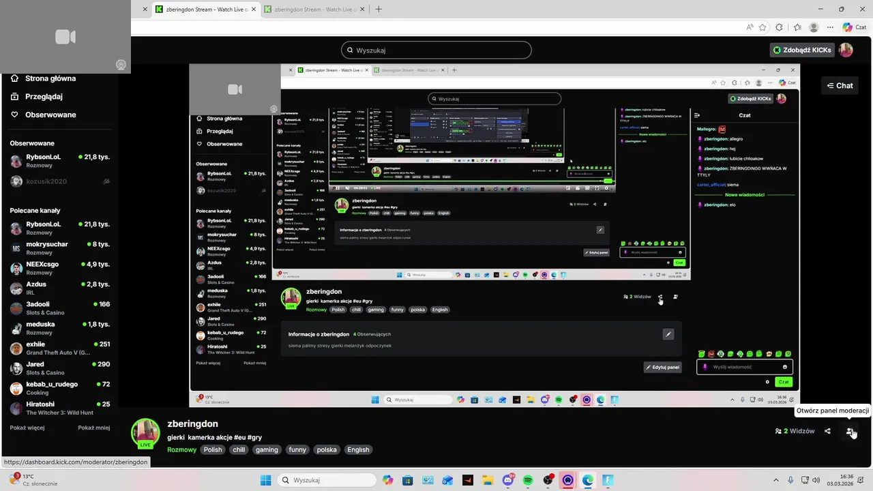Click zberingdon LIVE avatar below the stream
Viewport: 873px width, 491px height.
click(145, 433)
